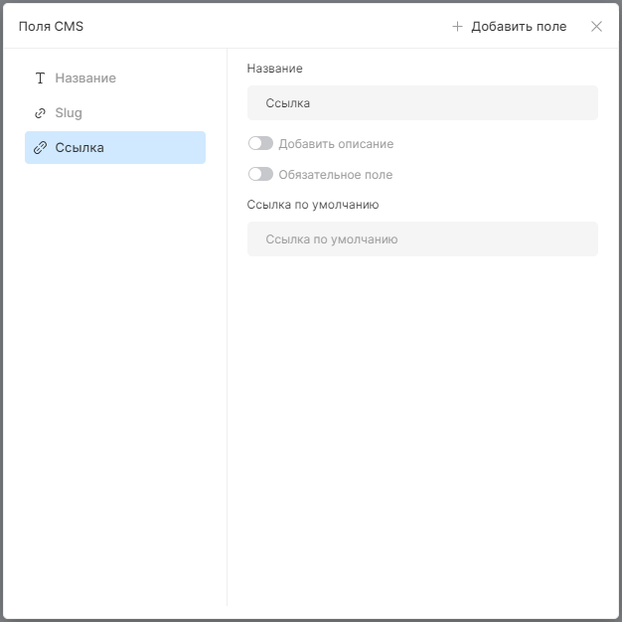Focus the Название input containing Ссылка
This screenshot has width=622, height=622.
pos(422,103)
